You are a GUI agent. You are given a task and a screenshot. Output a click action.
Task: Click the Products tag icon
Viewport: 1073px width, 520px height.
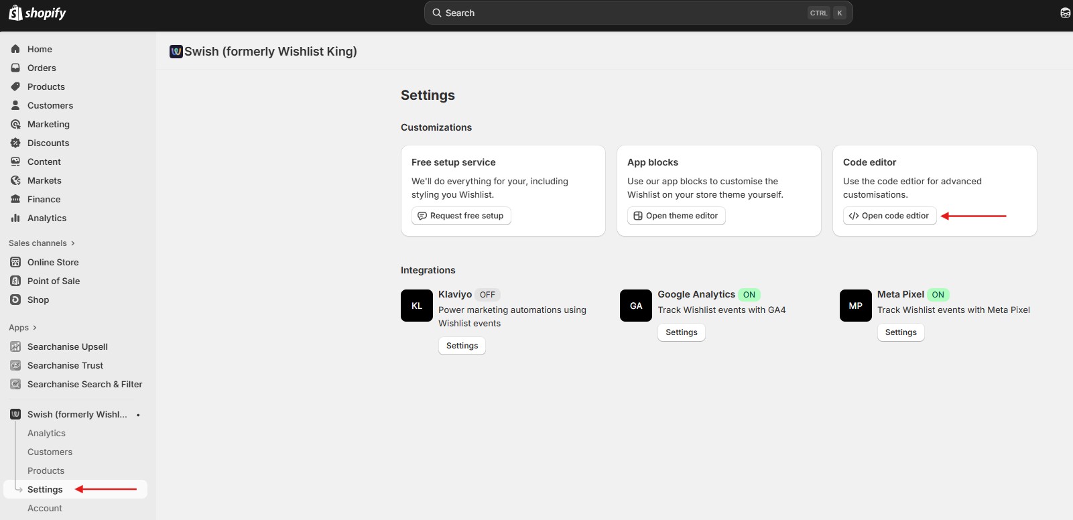pos(15,86)
